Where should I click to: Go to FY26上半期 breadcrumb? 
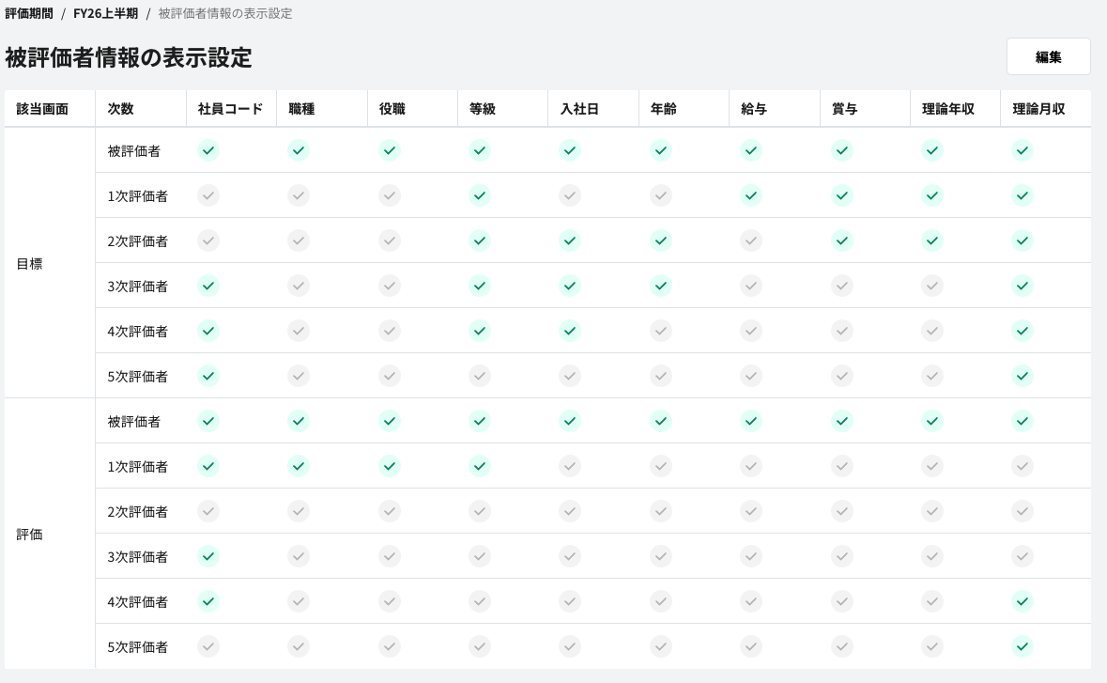tap(105, 14)
